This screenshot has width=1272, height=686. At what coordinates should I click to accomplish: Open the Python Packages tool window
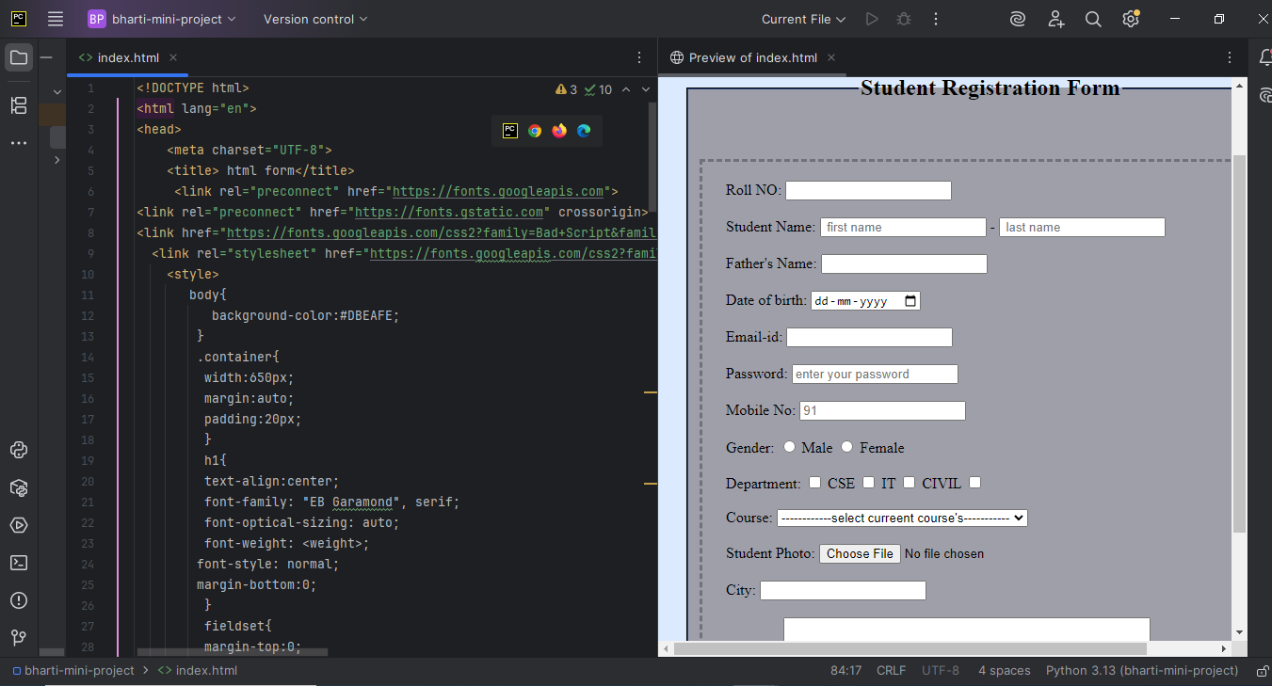tap(18, 487)
